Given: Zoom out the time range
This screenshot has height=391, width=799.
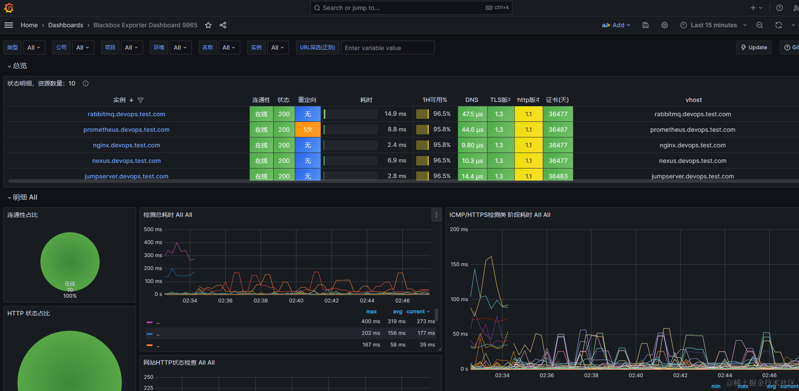Looking at the screenshot, I should 760,25.
